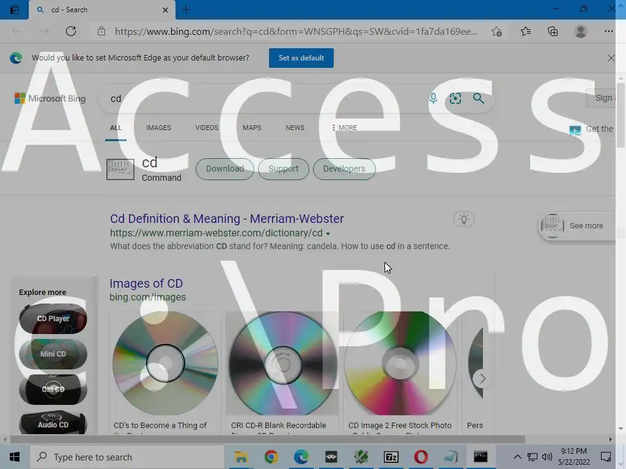The height and width of the screenshot is (469, 626).
Task: Click the Sign in button
Action: (600, 98)
